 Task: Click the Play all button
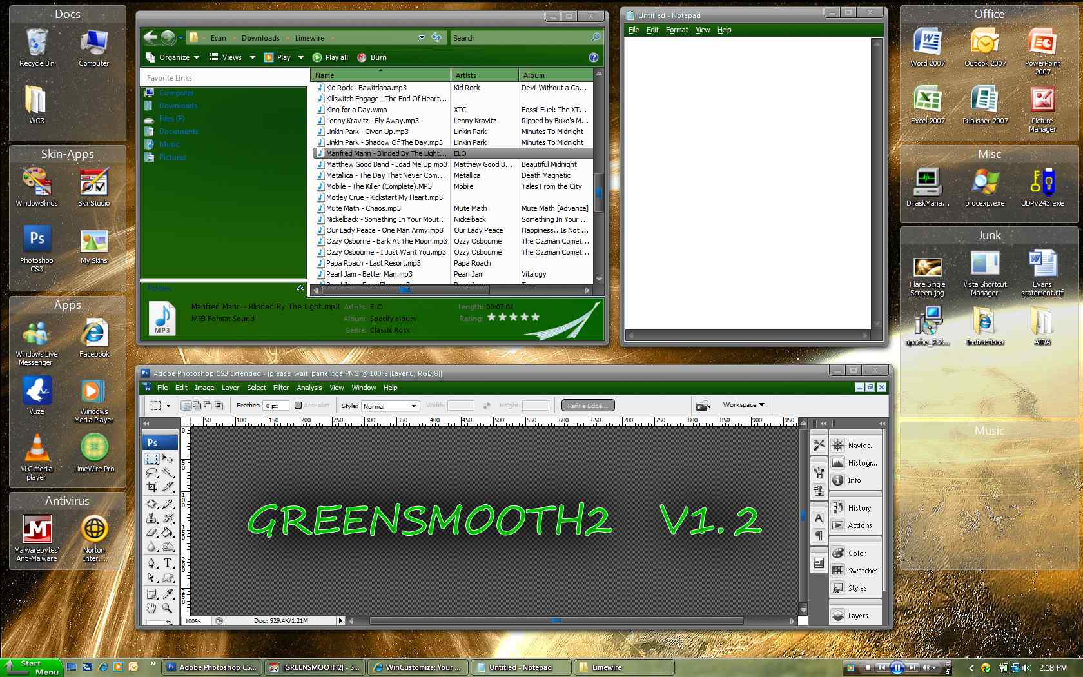[330, 57]
